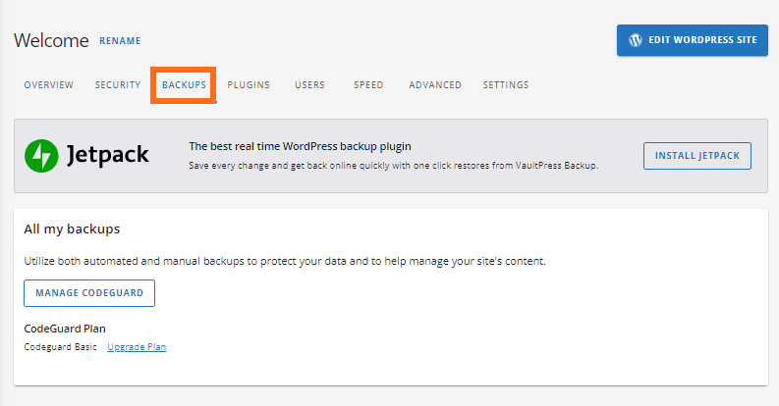Click the Rename link next to Welcome
Viewport: 779px width, 406px height.
point(120,40)
